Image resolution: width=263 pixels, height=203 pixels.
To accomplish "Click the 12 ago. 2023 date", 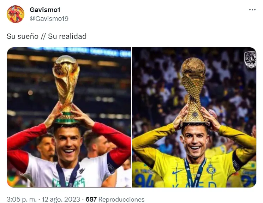I will (x=61, y=199).
